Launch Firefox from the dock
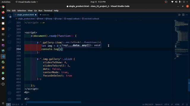190x106 pixels. tap(3, 12)
